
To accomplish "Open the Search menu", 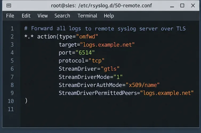I will coord(62,16).
